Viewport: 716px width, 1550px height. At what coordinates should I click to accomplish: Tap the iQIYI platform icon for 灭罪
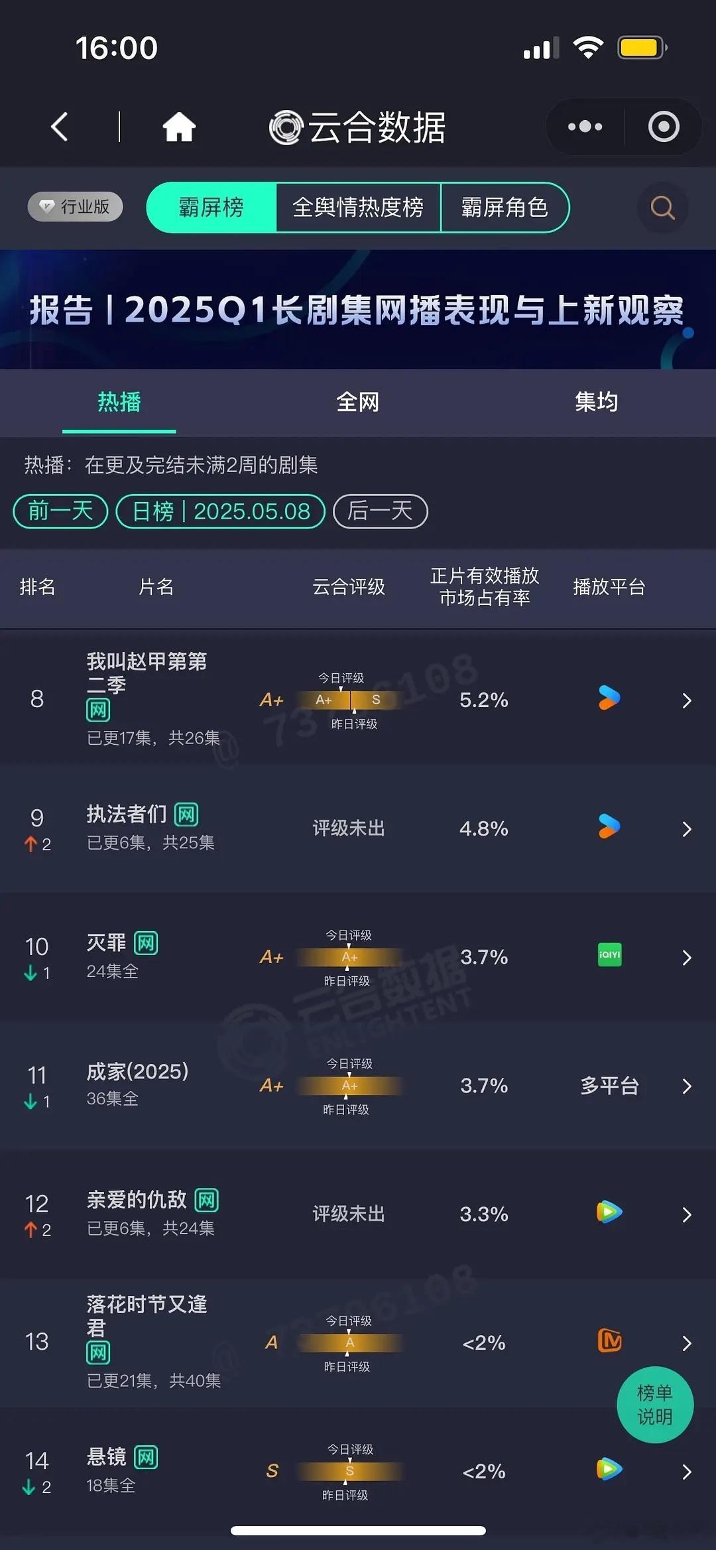click(x=609, y=955)
